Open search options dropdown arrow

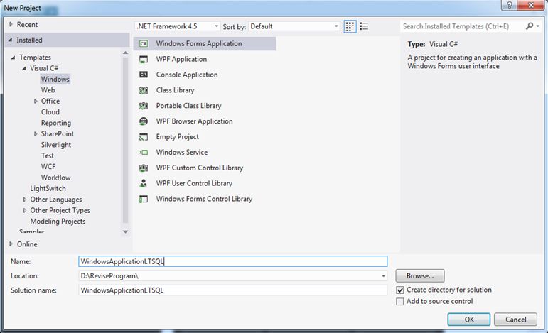pos(537,26)
